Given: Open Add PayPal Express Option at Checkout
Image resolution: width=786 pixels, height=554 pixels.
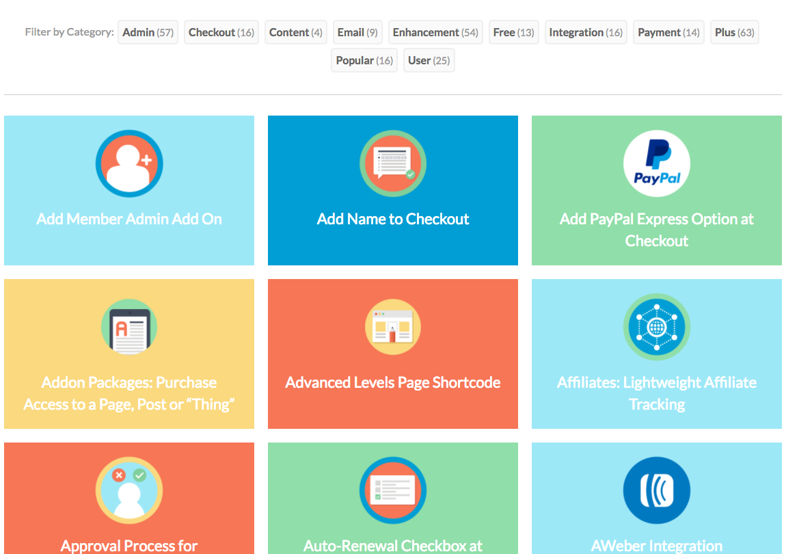Looking at the screenshot, I should [657, 230].
